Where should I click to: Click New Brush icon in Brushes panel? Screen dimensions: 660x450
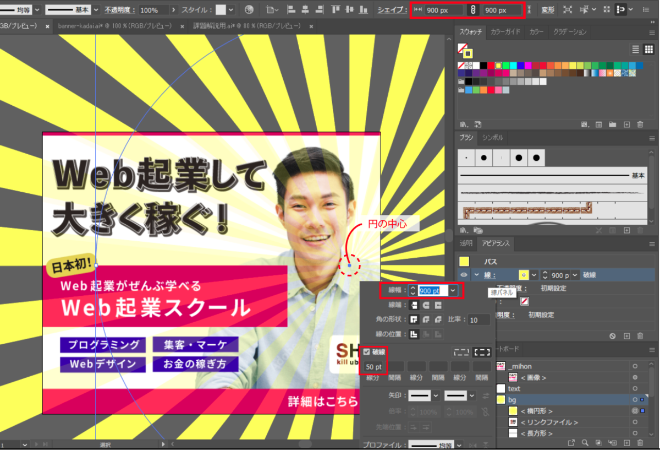point(626,230)
